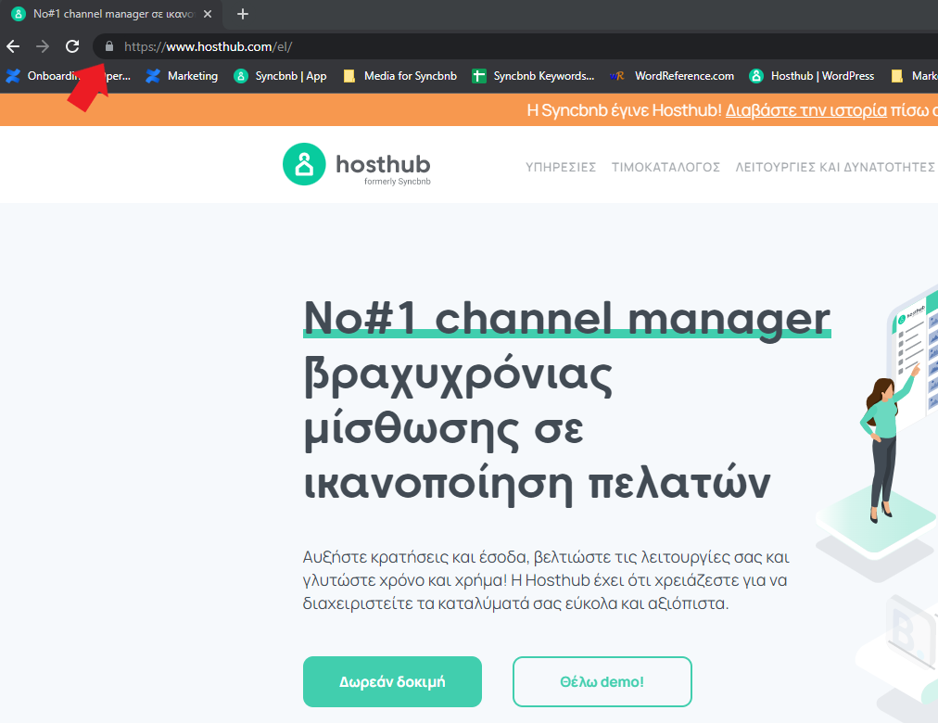
Task: Open the Syncbnb Keywords bookmark
Action: (533, 76)
